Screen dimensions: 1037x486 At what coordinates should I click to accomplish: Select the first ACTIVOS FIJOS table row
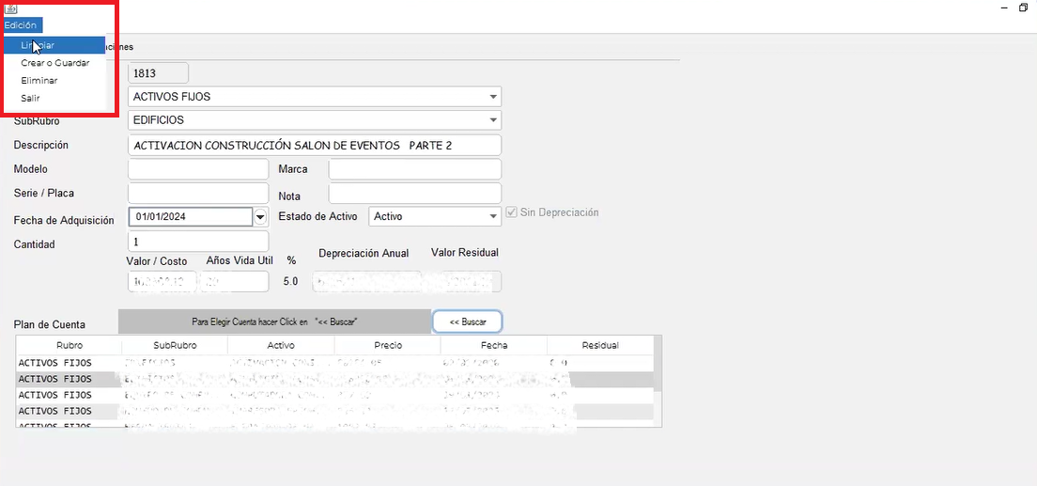pyautogui.click(x=334, y=363)
